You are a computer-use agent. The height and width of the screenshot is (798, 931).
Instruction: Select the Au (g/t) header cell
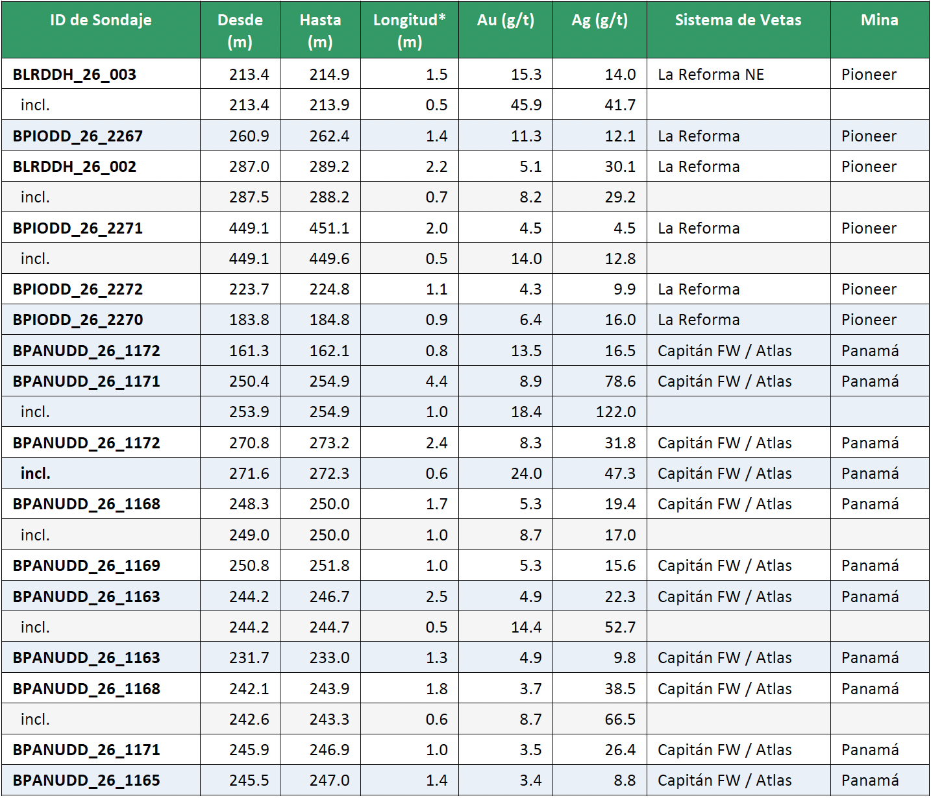(x=505, y=30)
